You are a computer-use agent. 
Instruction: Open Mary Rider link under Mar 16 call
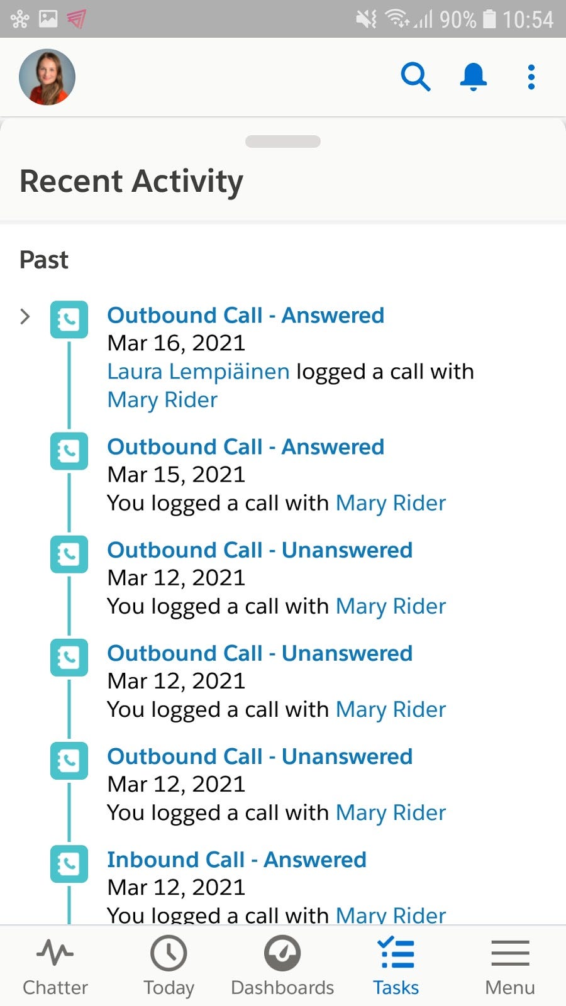pos(162,400)
